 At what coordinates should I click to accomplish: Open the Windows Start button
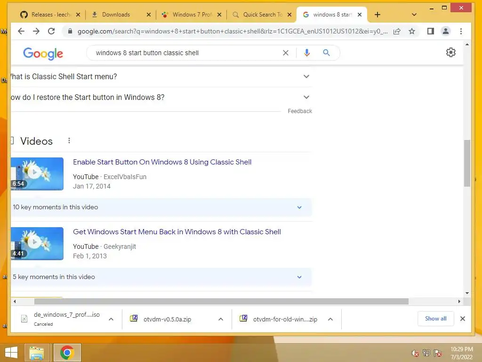(11, 353)
